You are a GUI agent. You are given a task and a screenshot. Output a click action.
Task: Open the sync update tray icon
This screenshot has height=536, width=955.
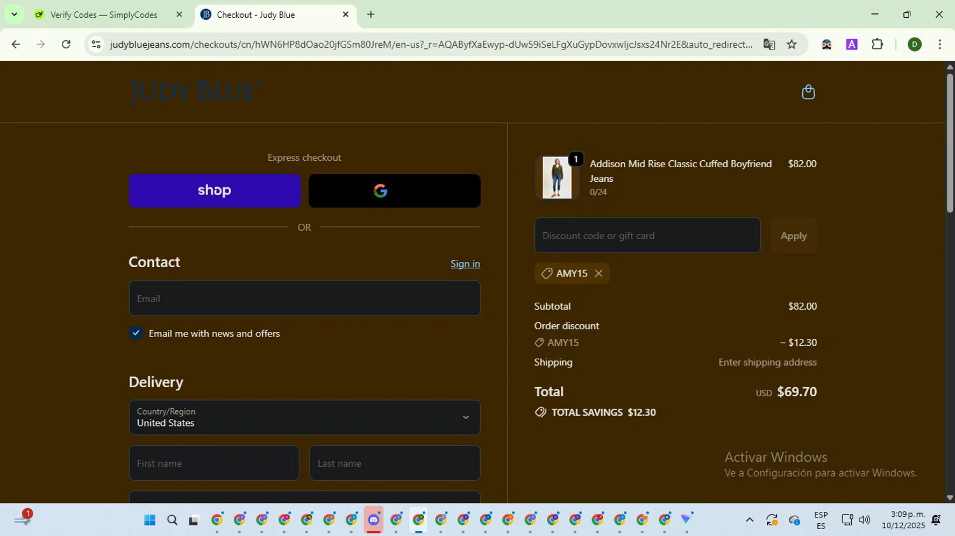click(x=772, y=520)
